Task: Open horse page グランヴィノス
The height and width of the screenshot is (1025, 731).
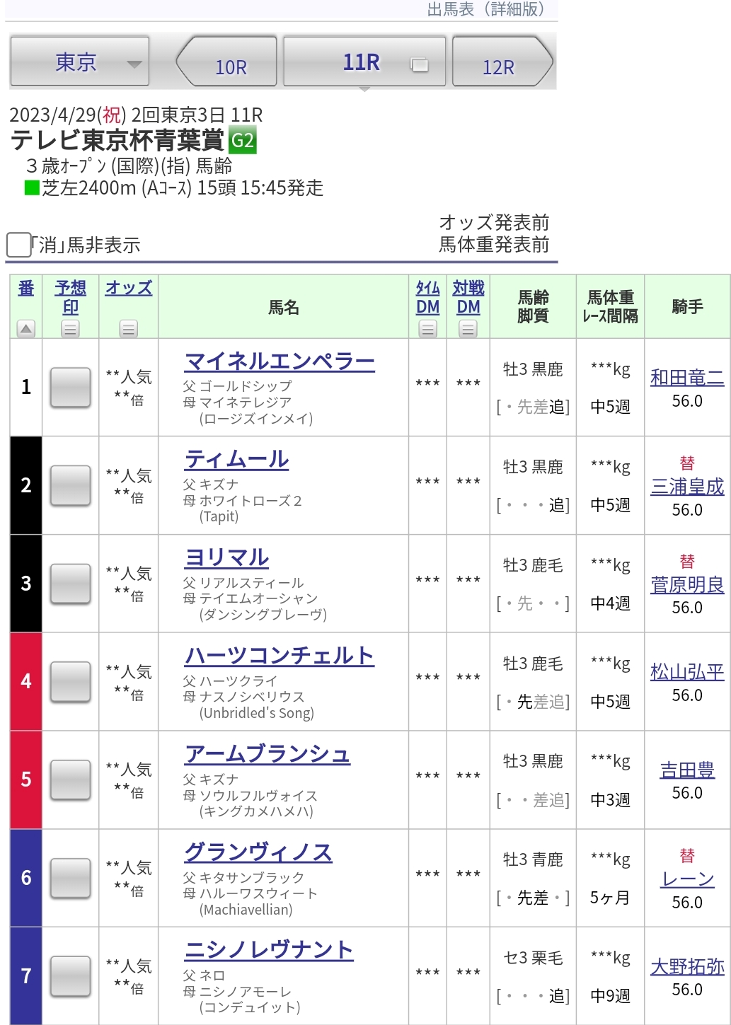Action: click(x=258, y=853)
